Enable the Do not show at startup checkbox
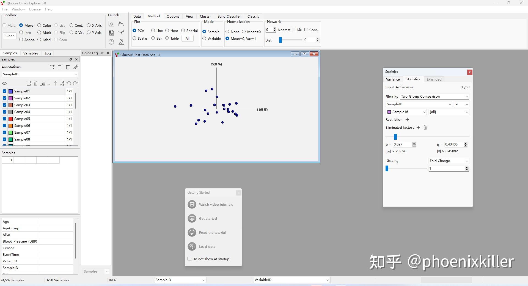The height and width of the screenshot is (286, 528). click(189, 259)
